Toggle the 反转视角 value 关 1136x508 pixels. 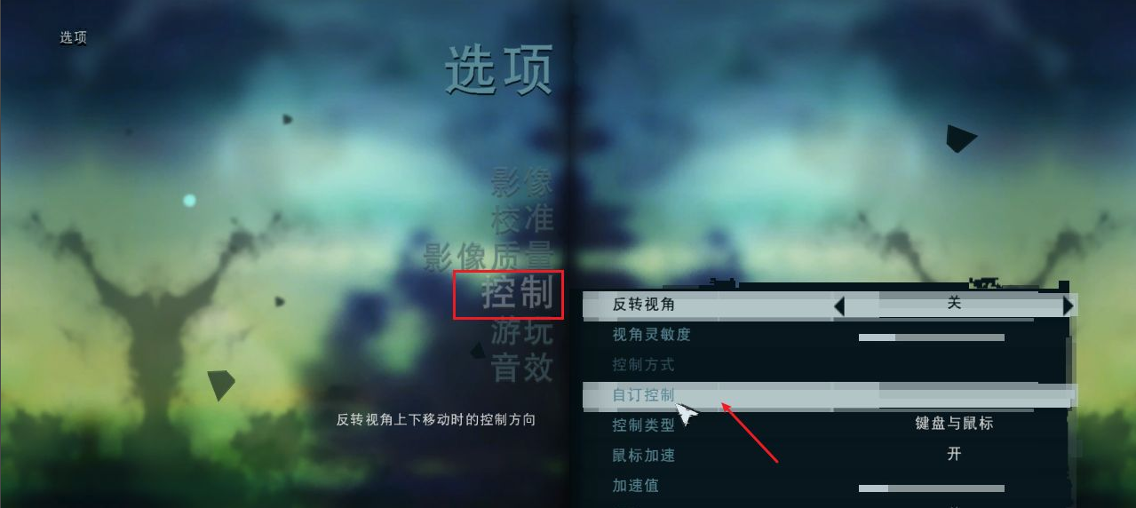click(x=954, y=304)
